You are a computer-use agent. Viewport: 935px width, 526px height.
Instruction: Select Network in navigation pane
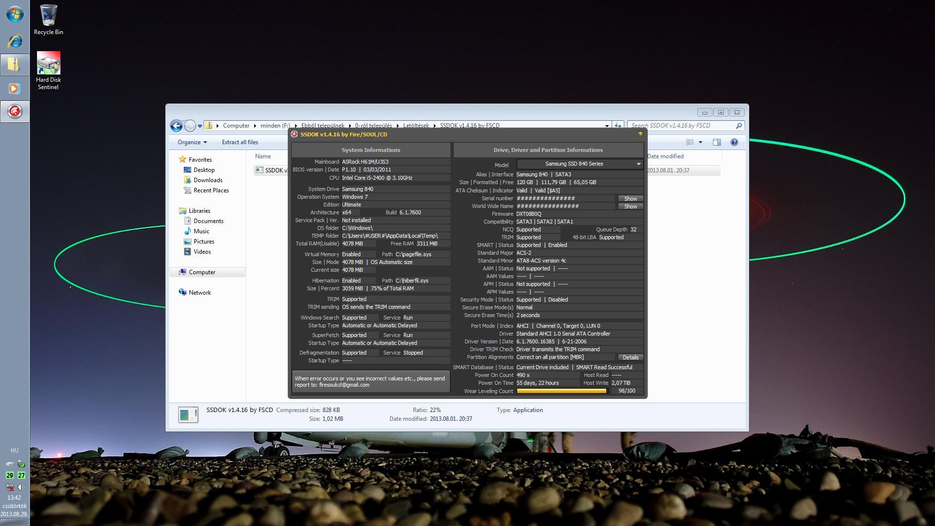195,293
